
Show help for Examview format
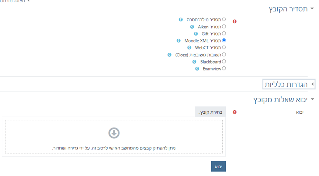[197, 69]
